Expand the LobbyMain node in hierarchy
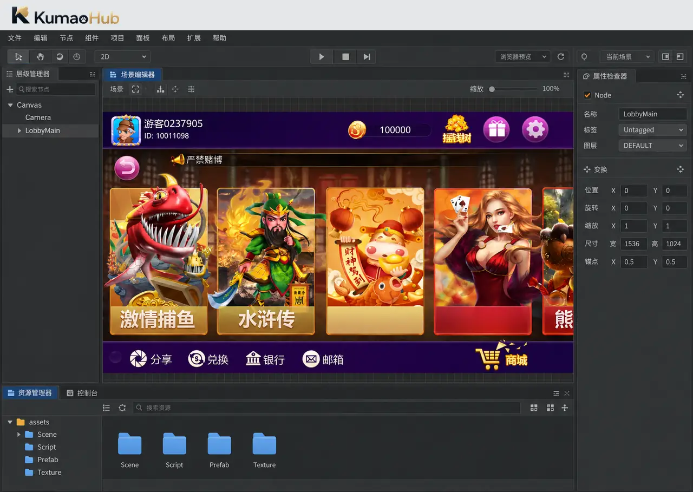This screenshot has height=492, width=693. (x=19, y=130)
